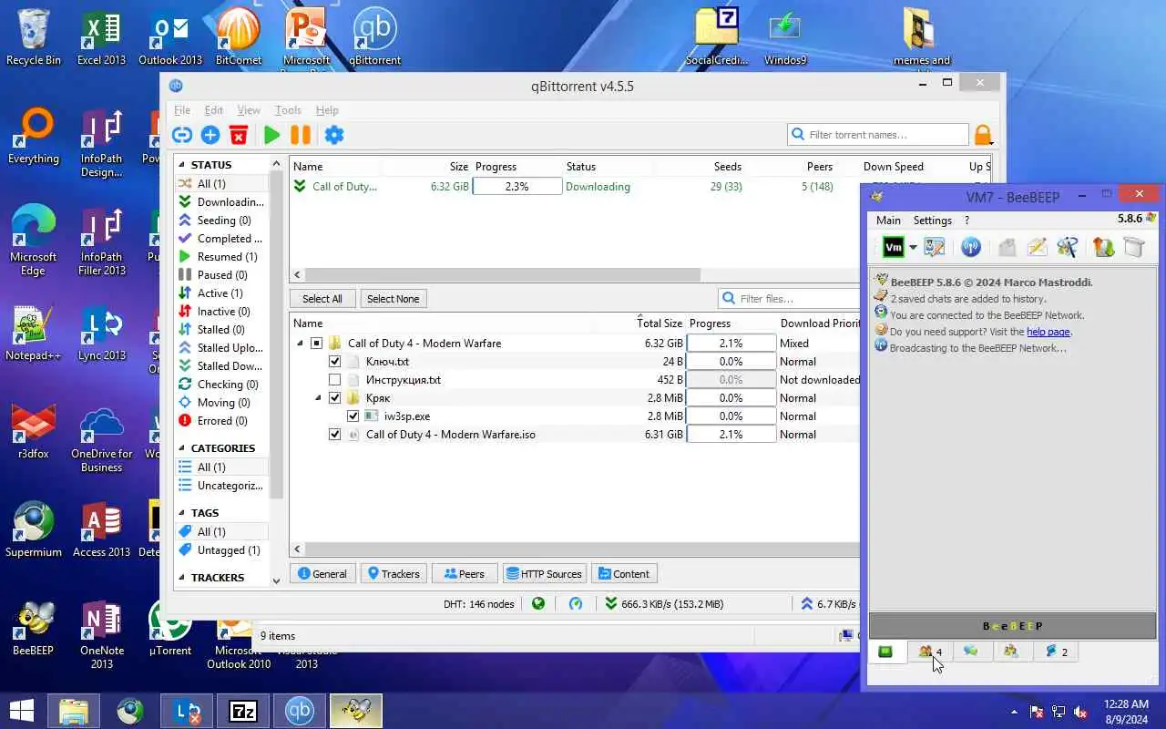Click BeeBEEP edit profile icon
Image resolution: width=1166 pixels, height=729 pixels.
click(935, 247)
